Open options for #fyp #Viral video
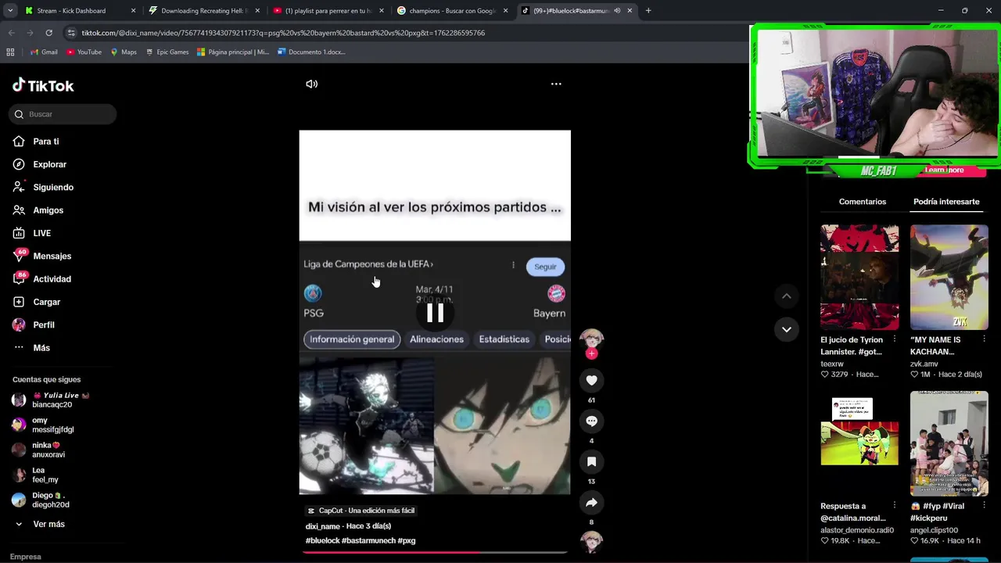Viewport: 1001px width, 563px height. pos(984,506)
